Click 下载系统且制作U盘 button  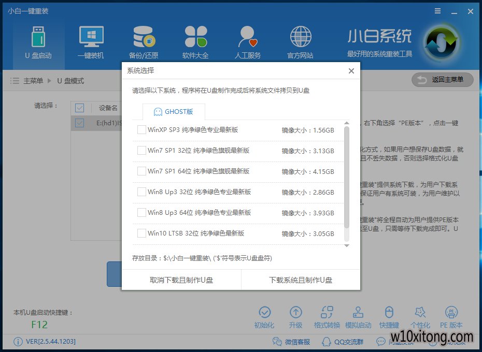coord(301,280)
